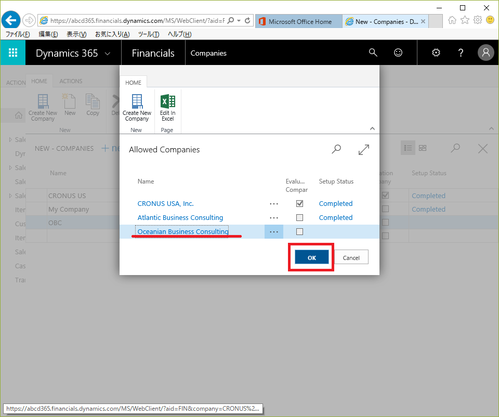Expand Allowed Companies dialog to full screen

point(364,149)
